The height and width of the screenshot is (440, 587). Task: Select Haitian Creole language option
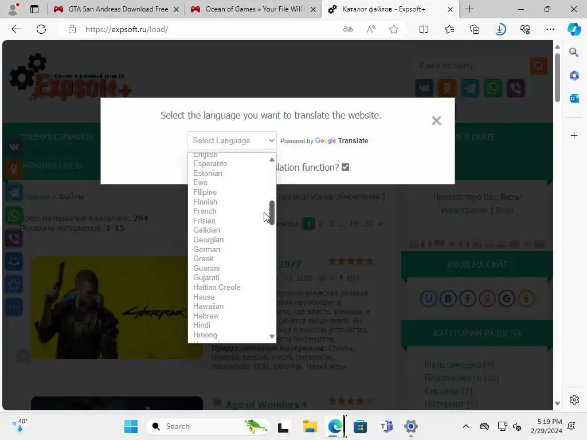click(x=216, y=288)
